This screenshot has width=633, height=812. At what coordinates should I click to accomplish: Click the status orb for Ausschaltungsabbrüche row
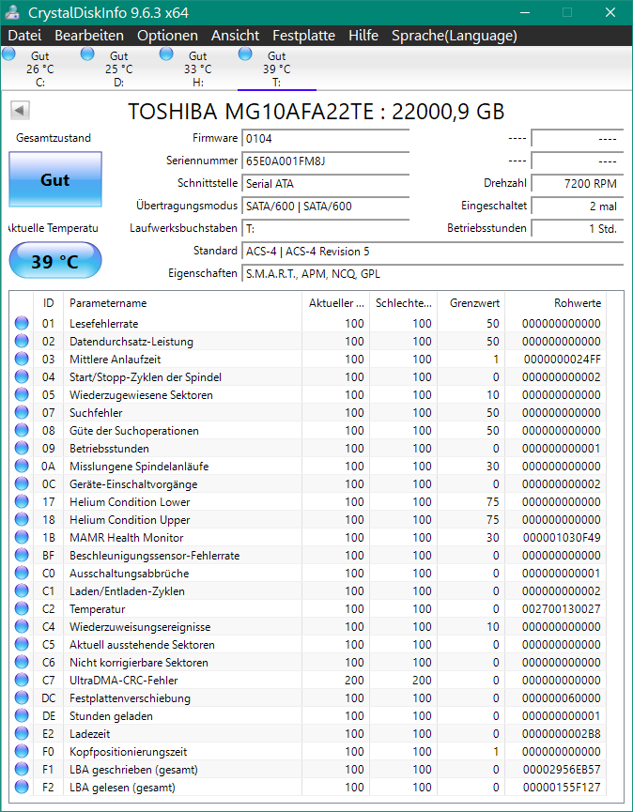pyautogui.click(x=22, y=574)
